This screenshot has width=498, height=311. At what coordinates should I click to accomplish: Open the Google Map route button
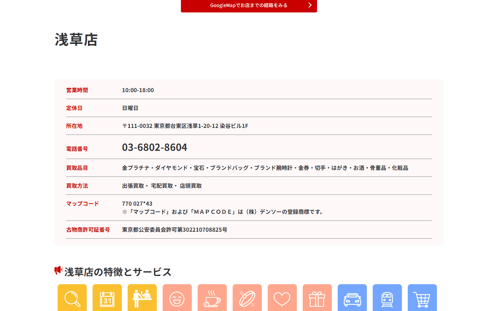pyautogui.click(x=249, y=5)
